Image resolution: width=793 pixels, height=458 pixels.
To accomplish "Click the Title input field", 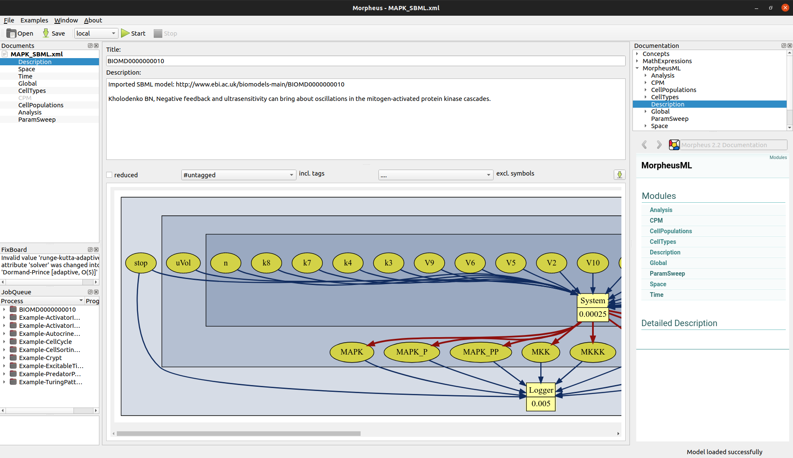I will coord(366,61).
